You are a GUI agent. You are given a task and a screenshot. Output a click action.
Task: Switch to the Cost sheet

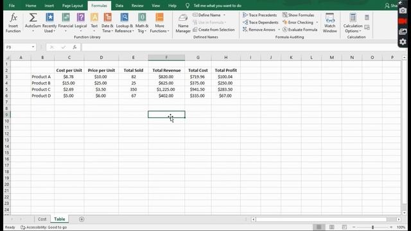point(42,219)
